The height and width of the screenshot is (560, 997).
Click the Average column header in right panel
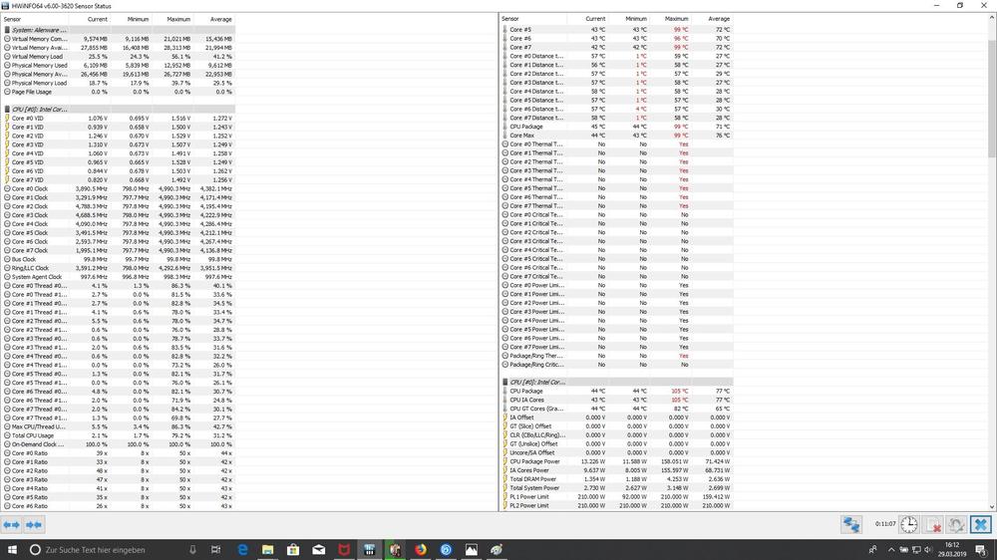pyautogui.click(x=718, y=19)
